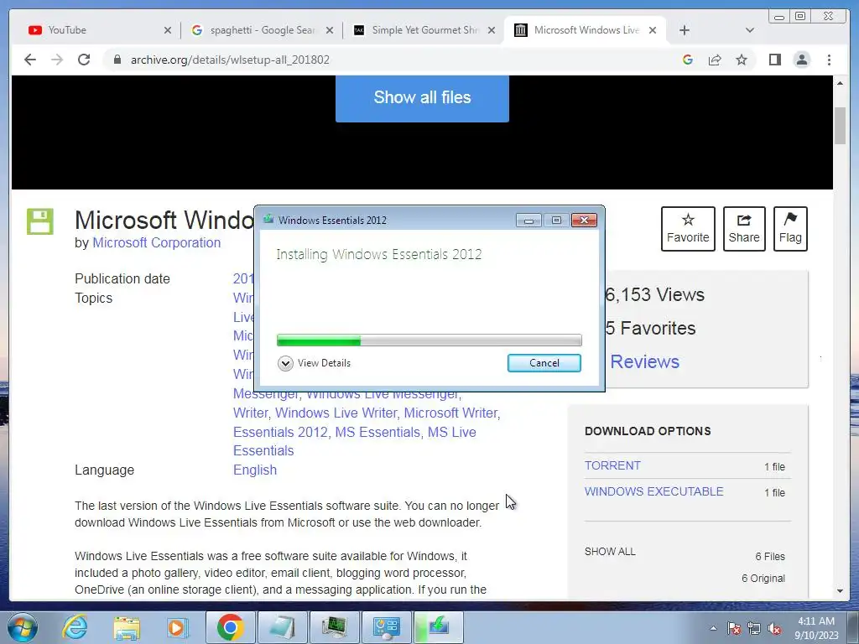Click the address bar URL
859x644 pixels.
230,60
